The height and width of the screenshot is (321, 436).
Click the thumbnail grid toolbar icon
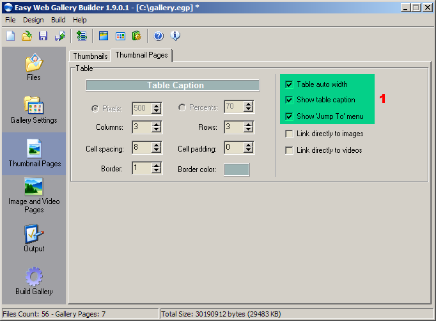pyautogui.click(x=120, y=36)
